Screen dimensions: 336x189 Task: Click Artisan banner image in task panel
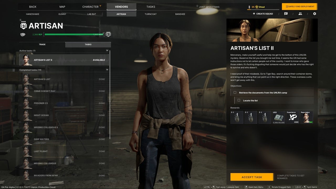tap(272, 30)
